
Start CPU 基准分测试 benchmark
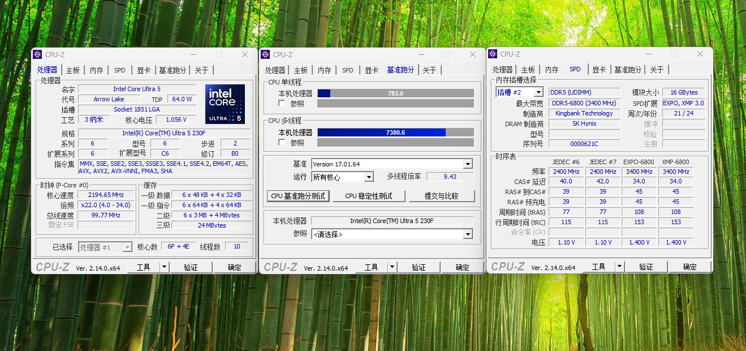pos(298,196)
